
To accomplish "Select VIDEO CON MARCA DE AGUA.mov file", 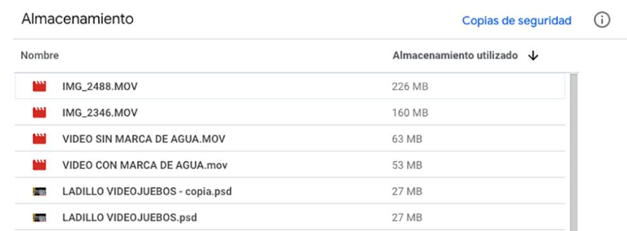I will 145,165.
